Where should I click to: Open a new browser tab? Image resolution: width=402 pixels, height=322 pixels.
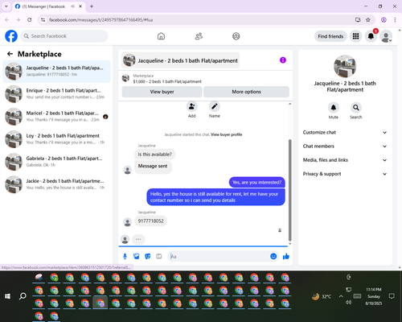92,6
